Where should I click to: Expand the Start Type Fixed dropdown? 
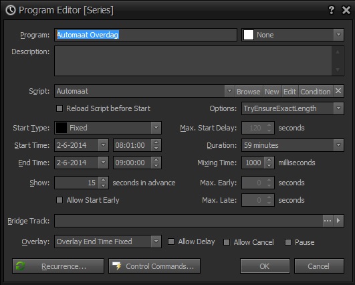click(156, 128)
